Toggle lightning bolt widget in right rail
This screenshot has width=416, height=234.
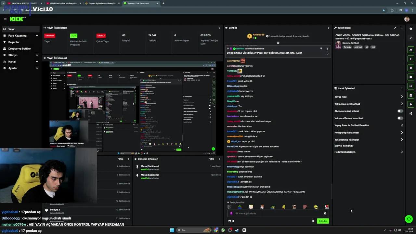pyautogui.click(x=411, y=59)
